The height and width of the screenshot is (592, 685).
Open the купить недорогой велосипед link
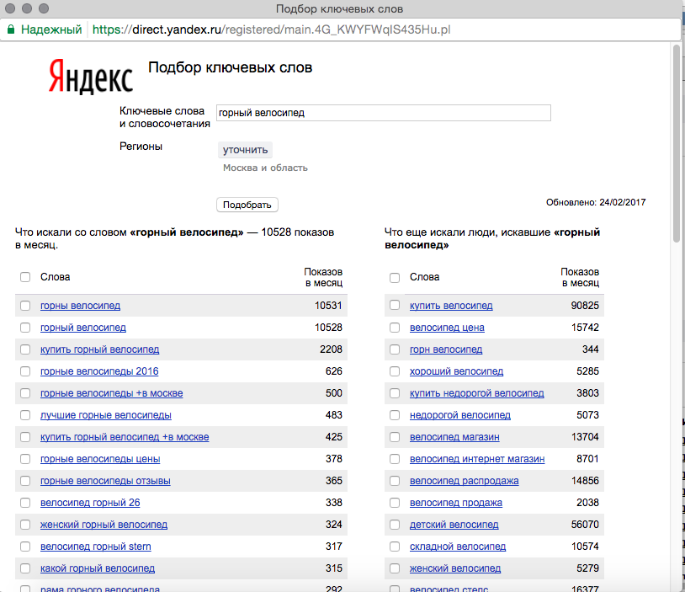click(476, 393)
